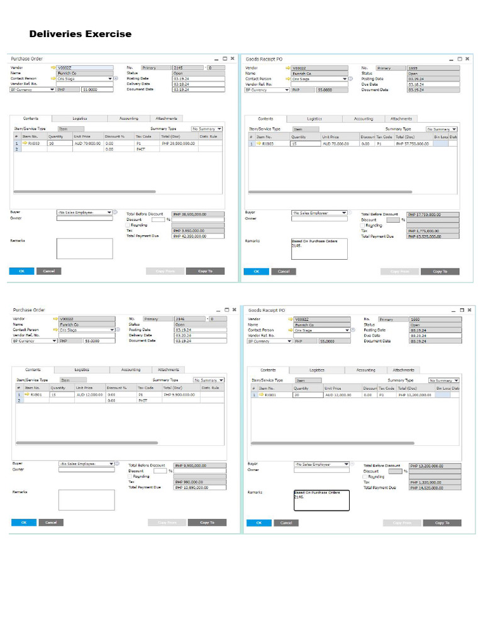
Task: Click OK button in Goods Receipt PO 1660
Action: [259, 523]
